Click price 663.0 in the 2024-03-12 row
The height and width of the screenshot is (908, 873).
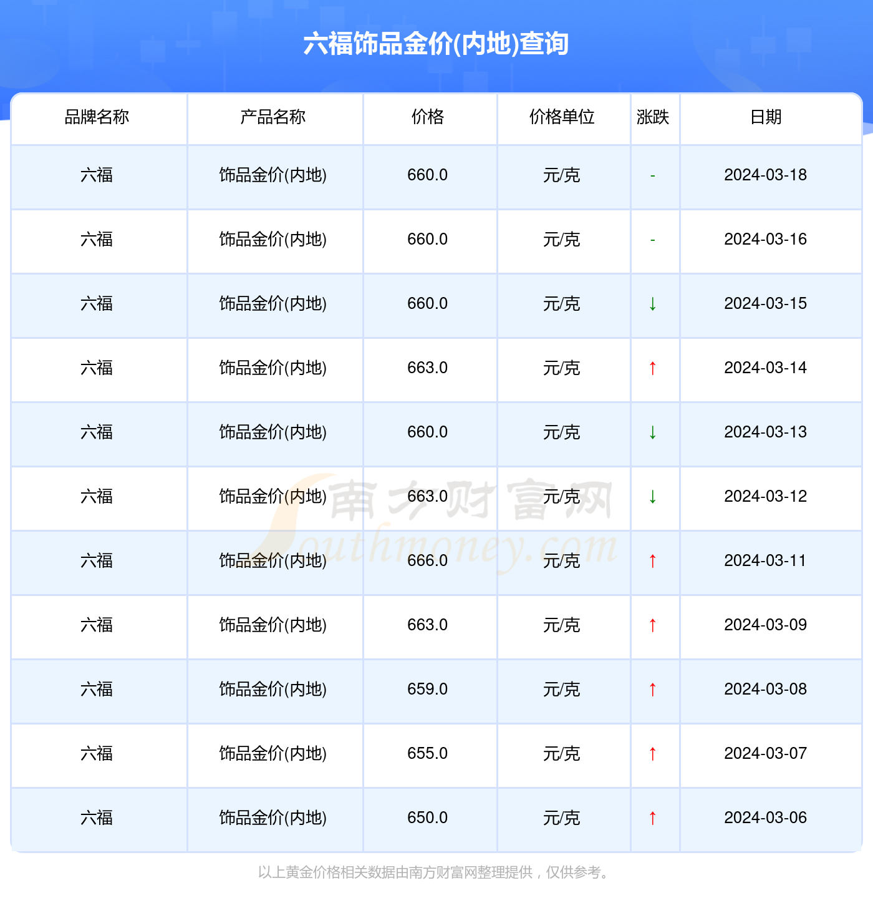[x=428, y=496]
